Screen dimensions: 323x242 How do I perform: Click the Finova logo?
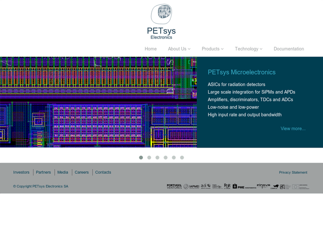click(263, 186)
